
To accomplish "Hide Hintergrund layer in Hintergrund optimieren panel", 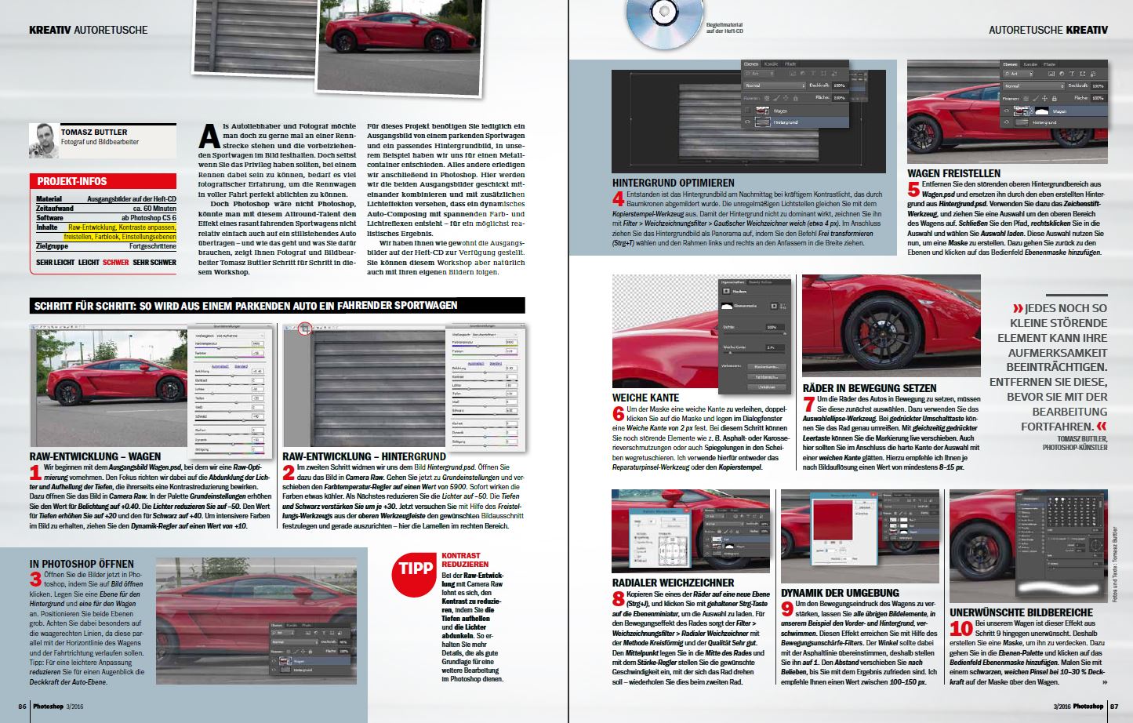I will pos(748,122).
